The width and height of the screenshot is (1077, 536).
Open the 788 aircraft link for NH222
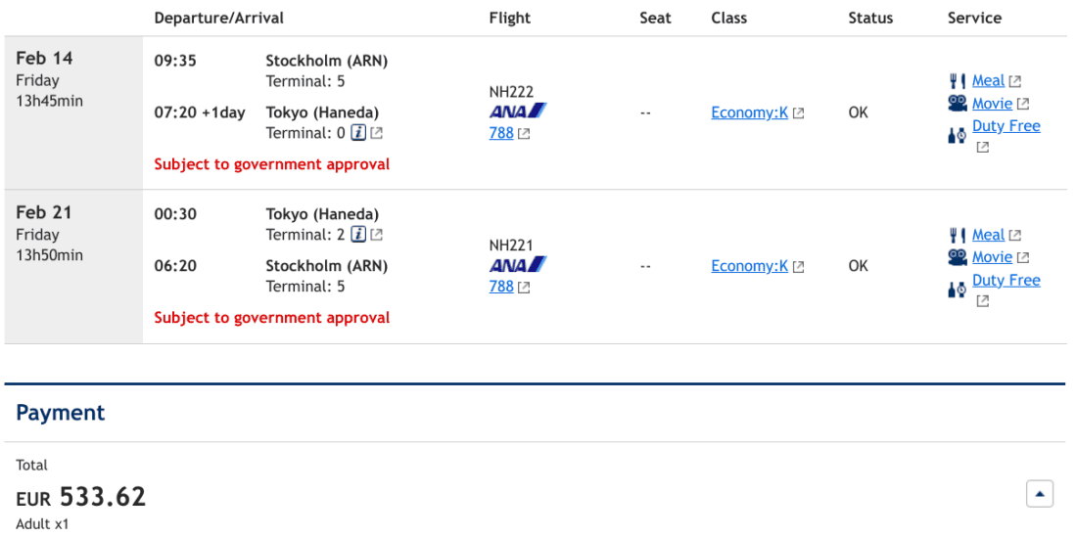[x=501, y=133]
